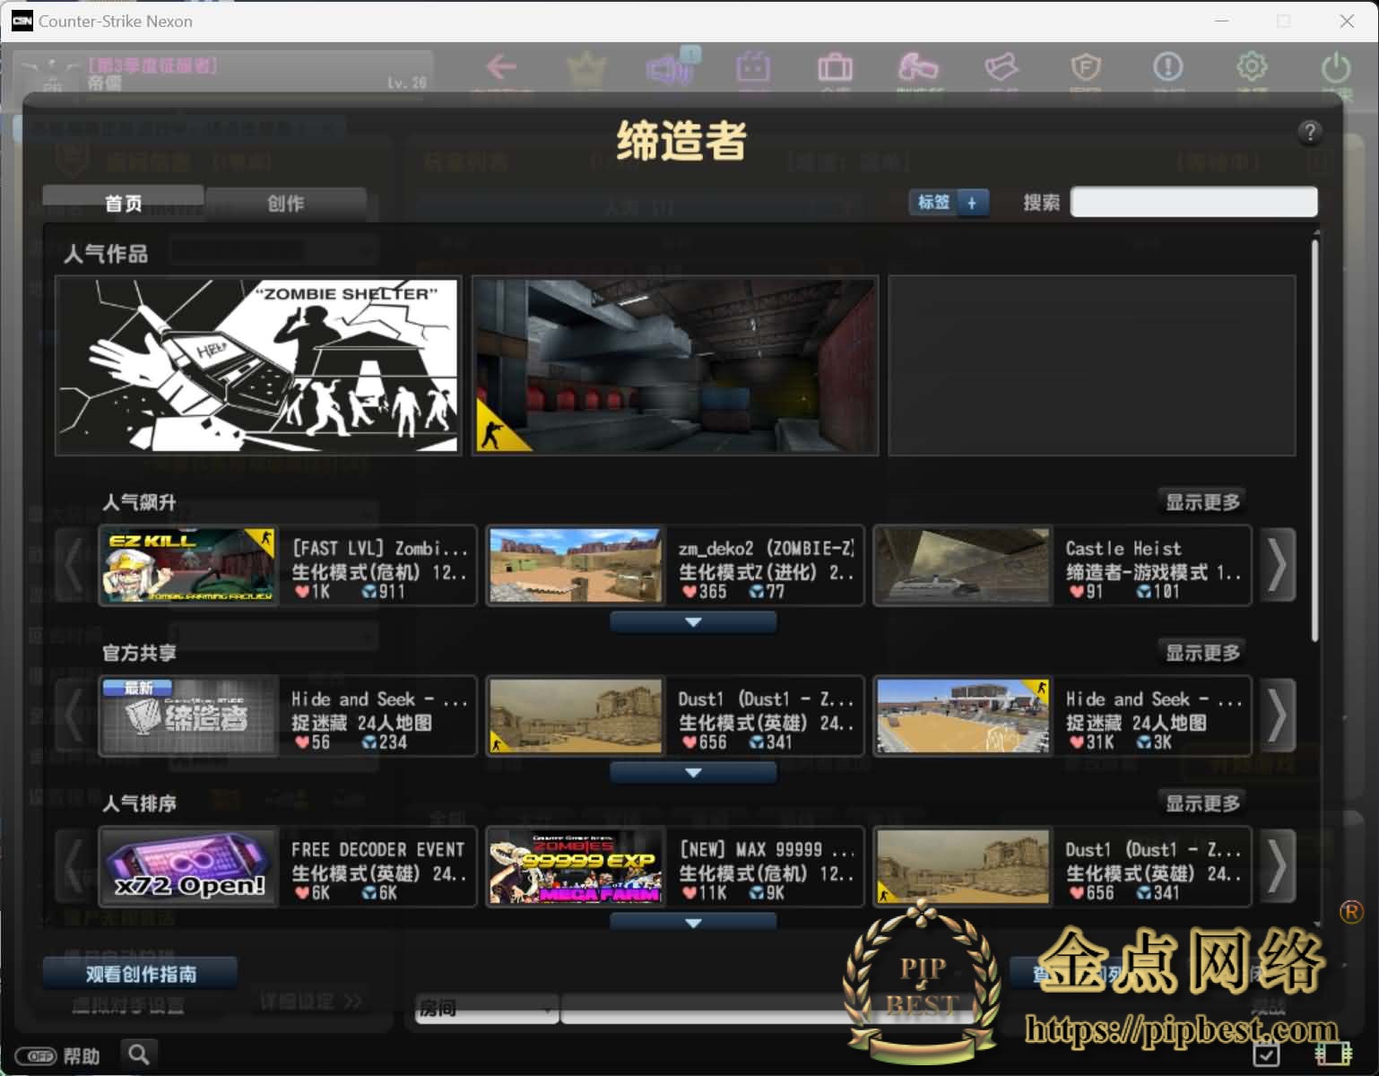The width and height of the screenshot is (1379, 1076).
Task: Go to previous page of 人气排序 row
Action: (x=74, y=867)
